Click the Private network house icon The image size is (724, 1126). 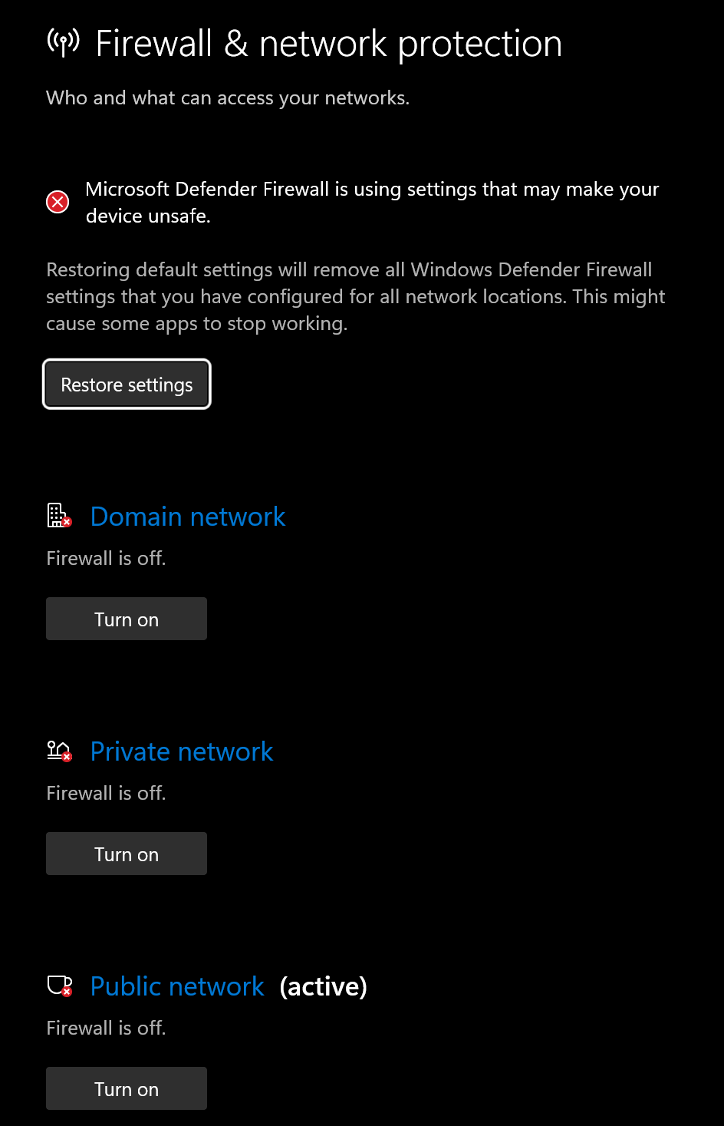(x=59, y=751)
